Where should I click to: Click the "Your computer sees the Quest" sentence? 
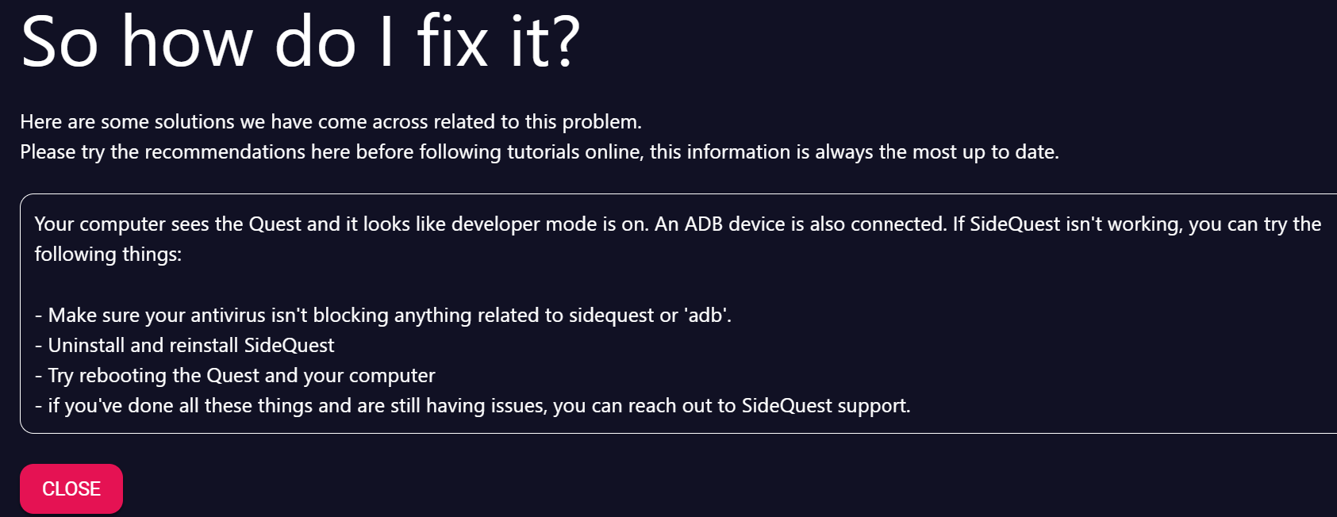click(490, 224)
